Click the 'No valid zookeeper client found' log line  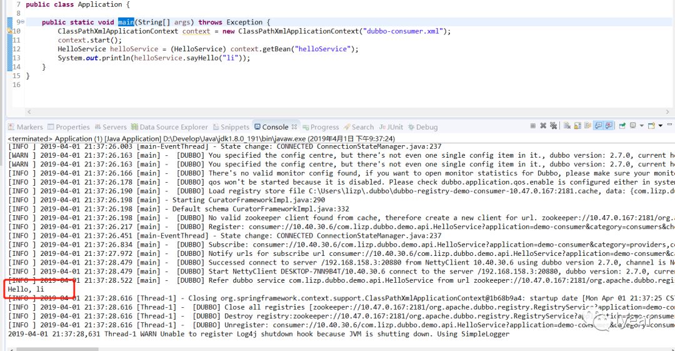click(341, 218)
